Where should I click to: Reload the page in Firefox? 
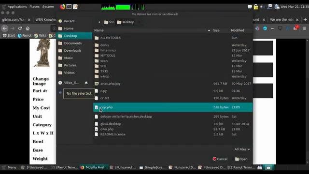click(20, 29)
